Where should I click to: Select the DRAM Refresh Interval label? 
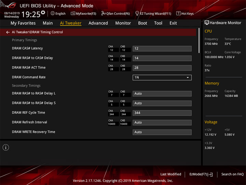click(29, 122)
